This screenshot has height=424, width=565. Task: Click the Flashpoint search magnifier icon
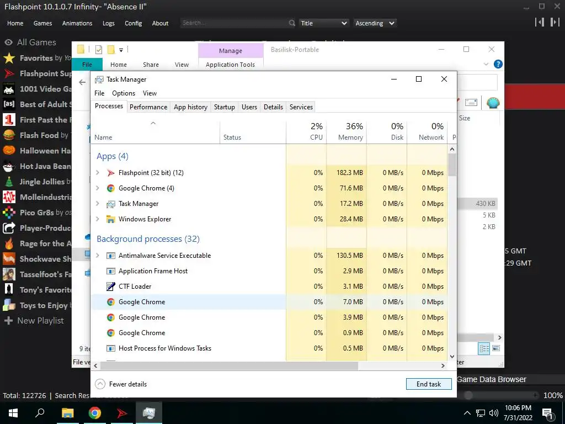292,23
